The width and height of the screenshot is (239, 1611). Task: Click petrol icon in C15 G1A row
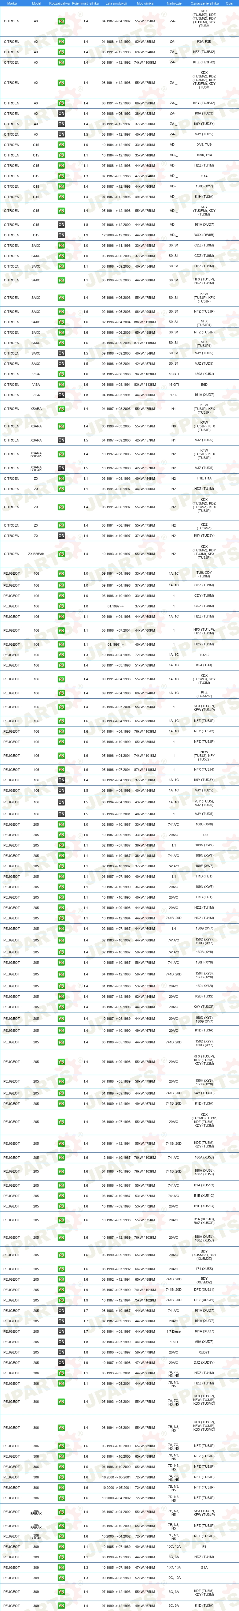point(61,176)
